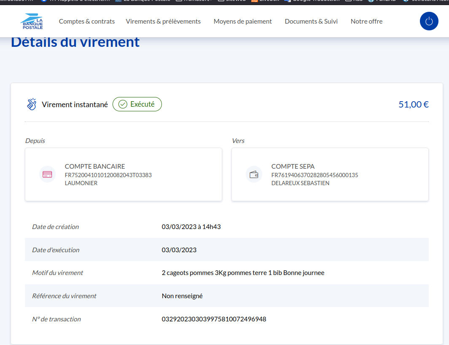Click the pink card icon for COMPTE BANCAIRE
This screenshot has height=345, width=449.
pyautogui.click(x=47, y=174)
